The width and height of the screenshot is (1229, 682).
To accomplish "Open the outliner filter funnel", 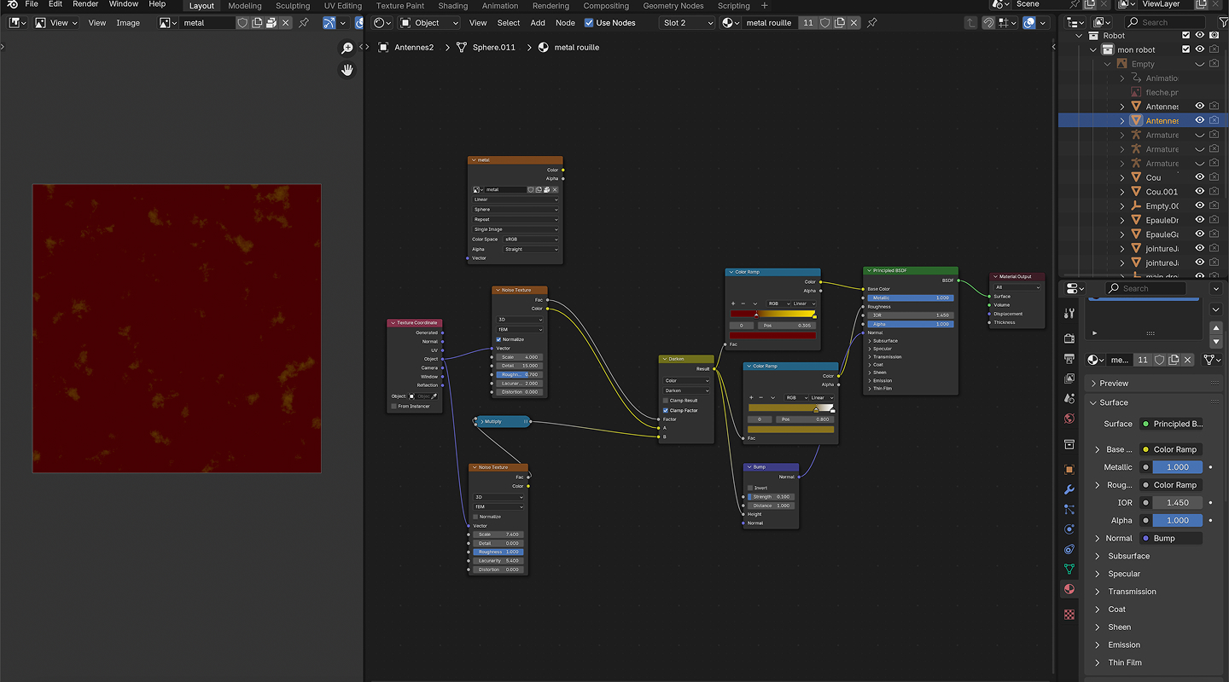I will tap(1223, 23).
